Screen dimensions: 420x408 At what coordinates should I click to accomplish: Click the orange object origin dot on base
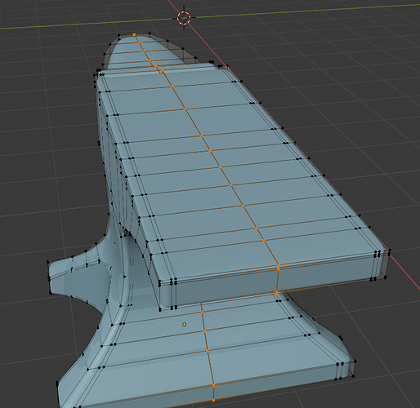[x=185, y=324]
